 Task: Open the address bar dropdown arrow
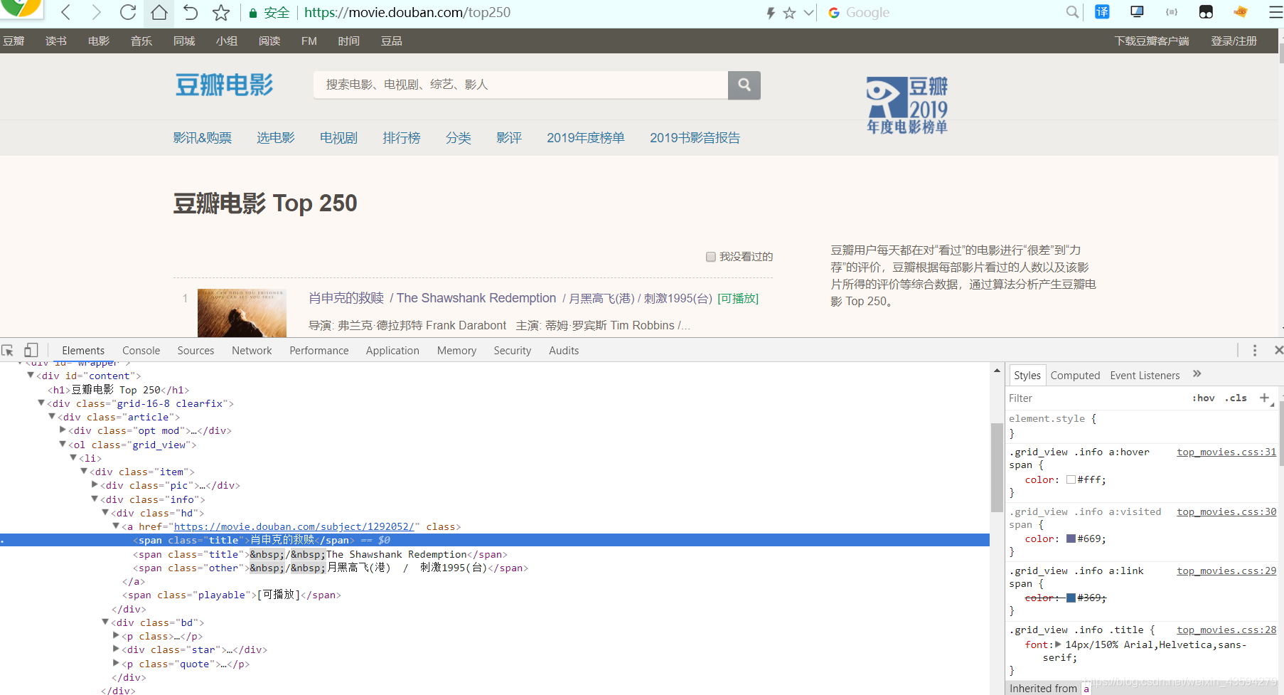[808, 13]
